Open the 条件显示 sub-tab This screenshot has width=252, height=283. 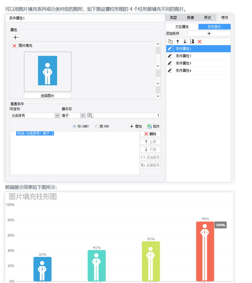[x=214, y=27]
